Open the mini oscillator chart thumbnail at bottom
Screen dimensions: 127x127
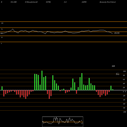tap(63, 122)
